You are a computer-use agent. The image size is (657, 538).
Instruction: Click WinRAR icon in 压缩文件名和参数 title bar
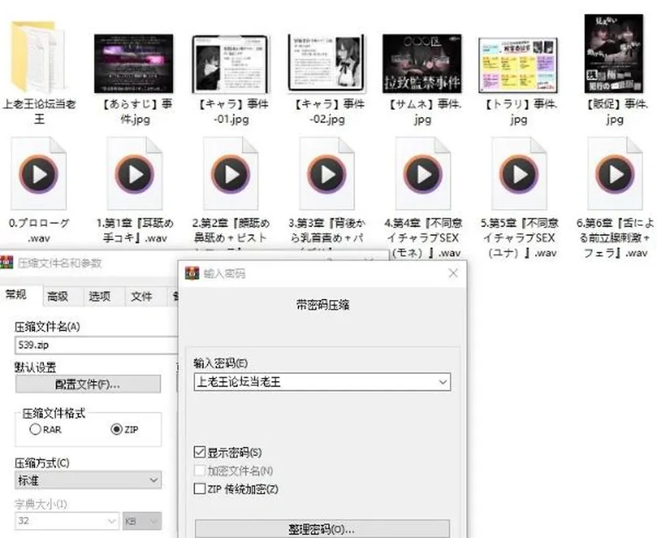[7, 263]
